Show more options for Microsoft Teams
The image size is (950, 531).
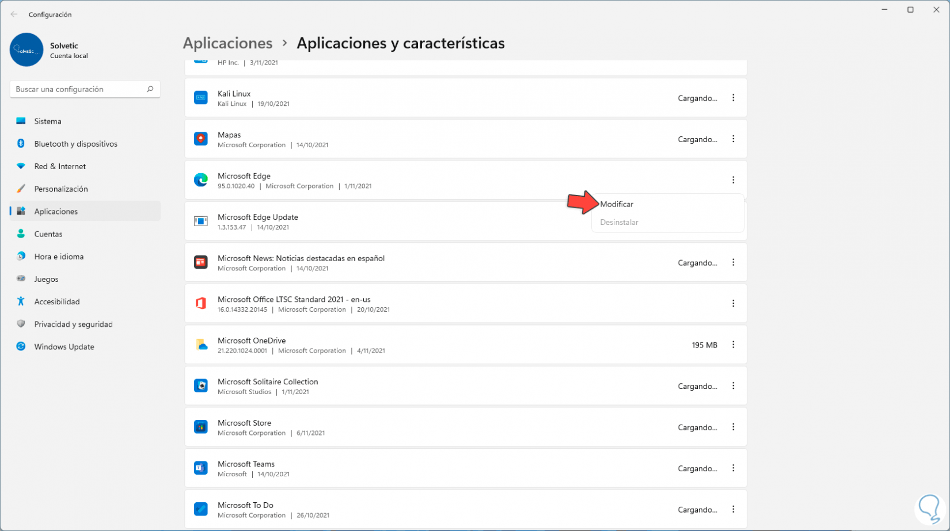click(733, 468)
